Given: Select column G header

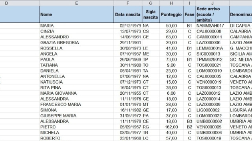Looking at the screenshot, I should pyautogui.click(x=151, y=3).
